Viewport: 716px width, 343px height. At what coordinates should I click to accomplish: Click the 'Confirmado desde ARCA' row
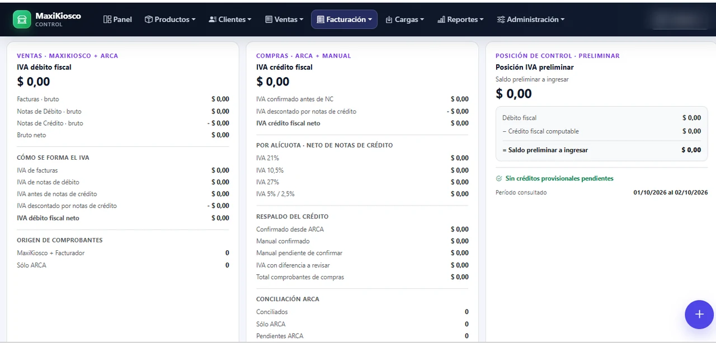[362, 229]
